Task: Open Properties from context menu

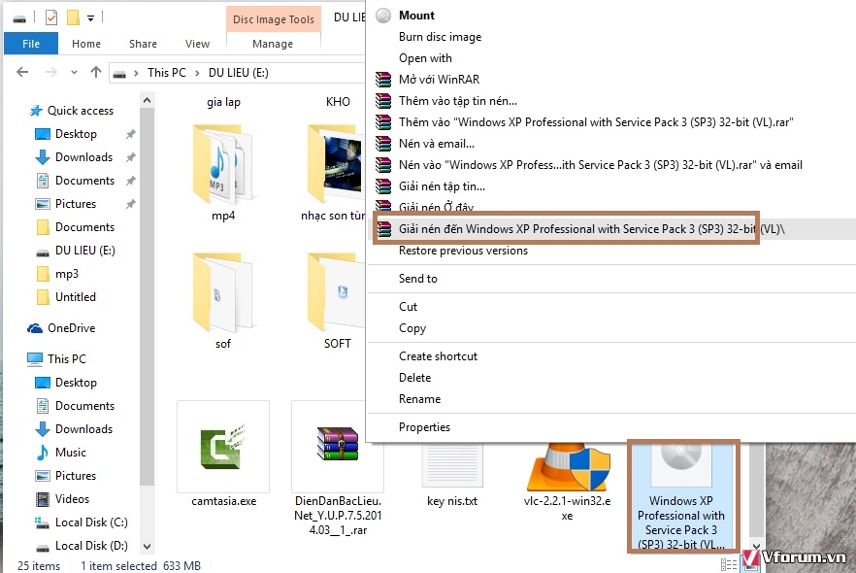Action: (424, 427)
